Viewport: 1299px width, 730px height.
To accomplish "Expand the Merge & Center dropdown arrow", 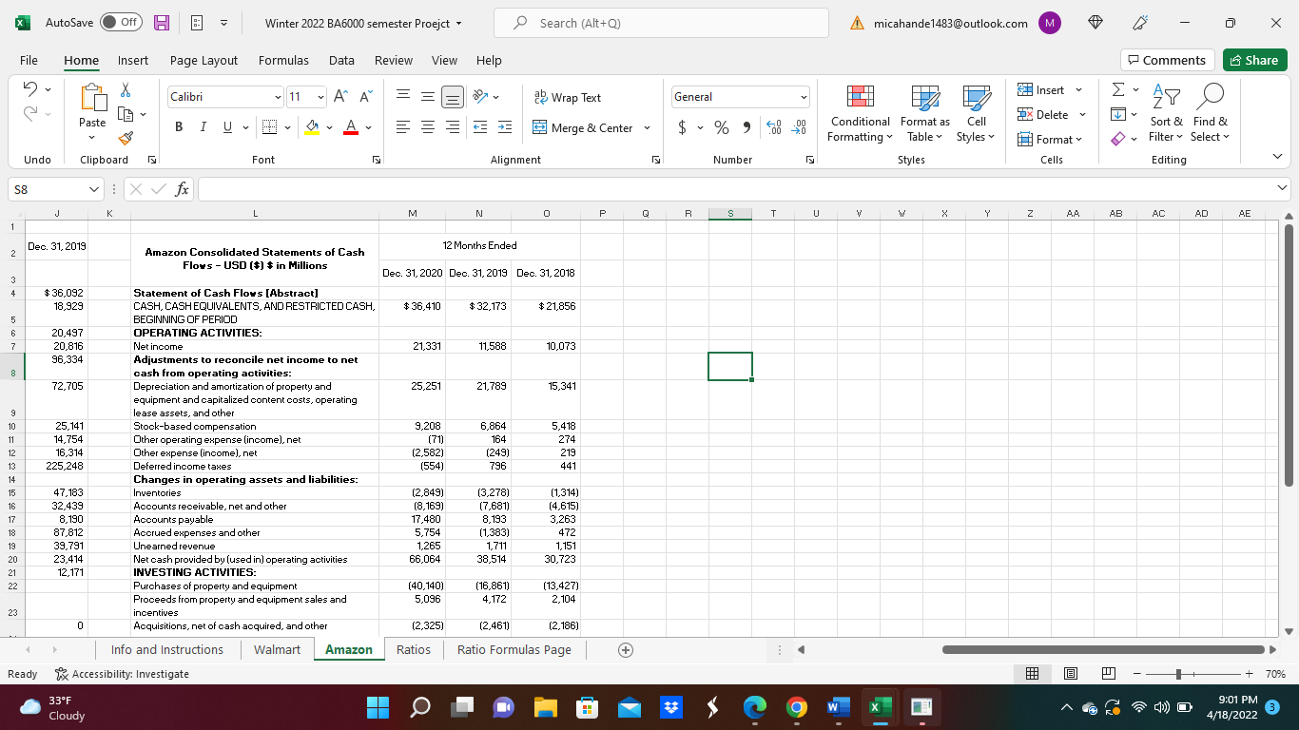I will point(648,127).
